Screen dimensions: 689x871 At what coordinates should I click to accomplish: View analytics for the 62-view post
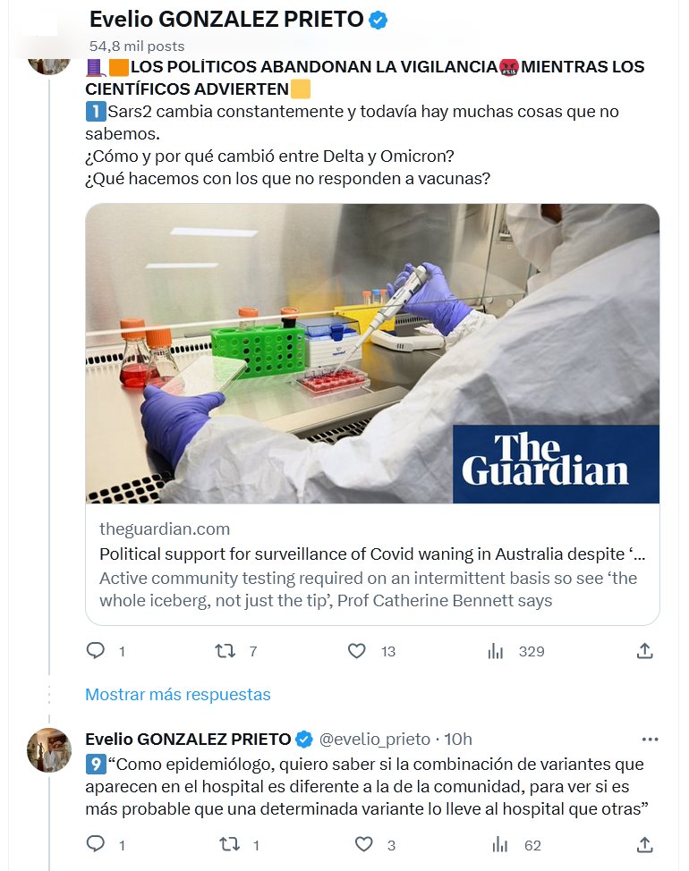tap(500, 844)
